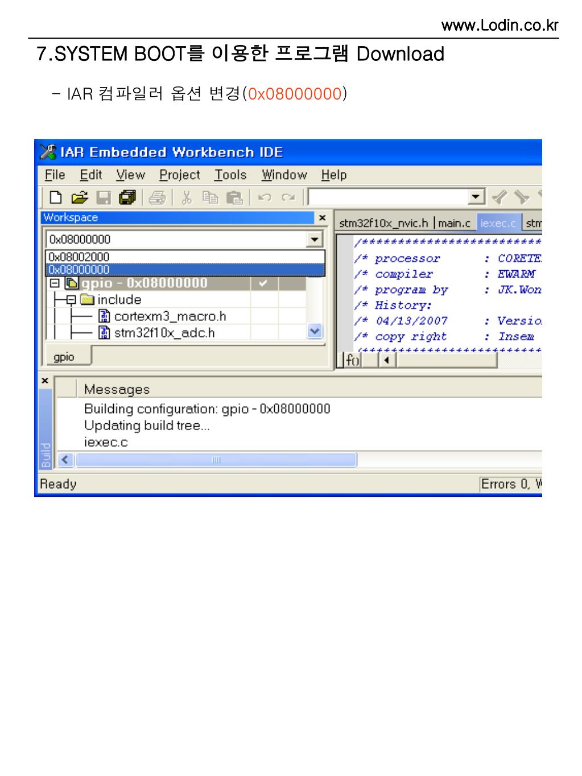Screen dimensions: 582x776
Task: Click the stm32f10x_adc.h file icon
Action: [104, 332]
